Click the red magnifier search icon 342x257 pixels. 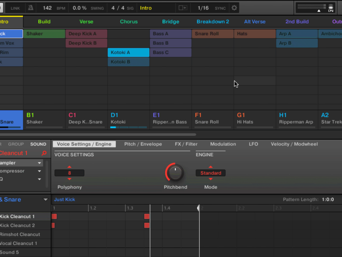click(44, 153)
